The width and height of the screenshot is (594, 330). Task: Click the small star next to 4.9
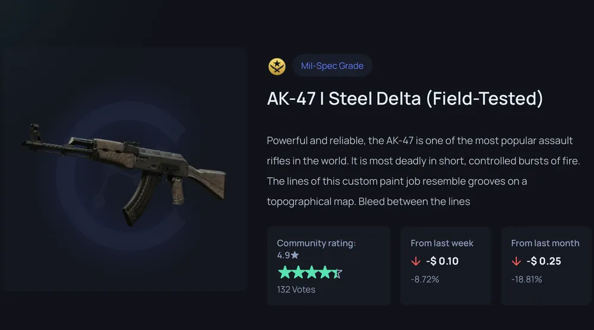click(295, 255)
